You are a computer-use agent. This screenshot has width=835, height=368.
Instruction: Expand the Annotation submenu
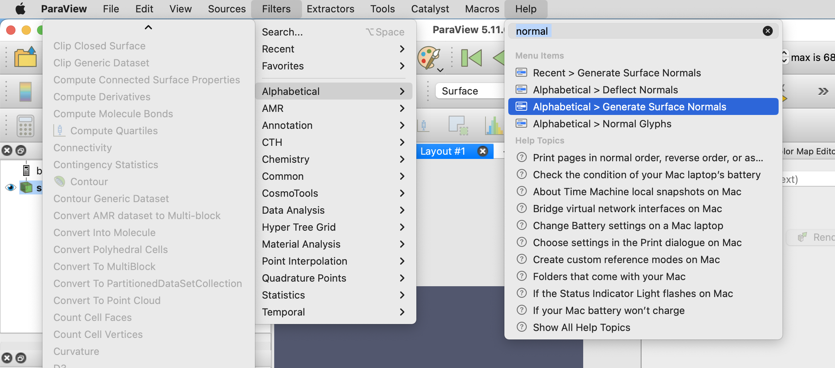click(x=333, y=125)
